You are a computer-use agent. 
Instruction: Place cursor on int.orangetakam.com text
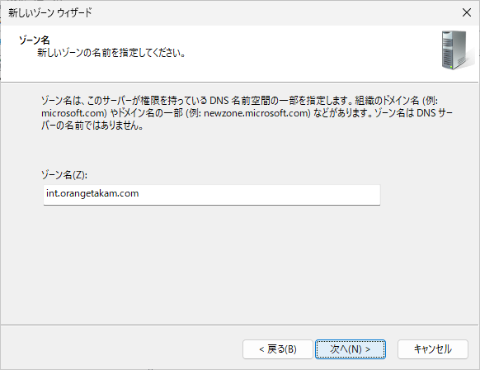click(x=92, y=193)
